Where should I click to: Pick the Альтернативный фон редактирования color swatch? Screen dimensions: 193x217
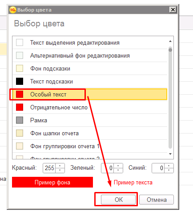pos(20,55)
